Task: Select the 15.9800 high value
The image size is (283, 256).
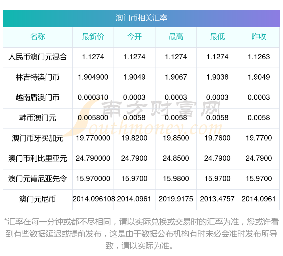Action: click(x=176, y=179)
